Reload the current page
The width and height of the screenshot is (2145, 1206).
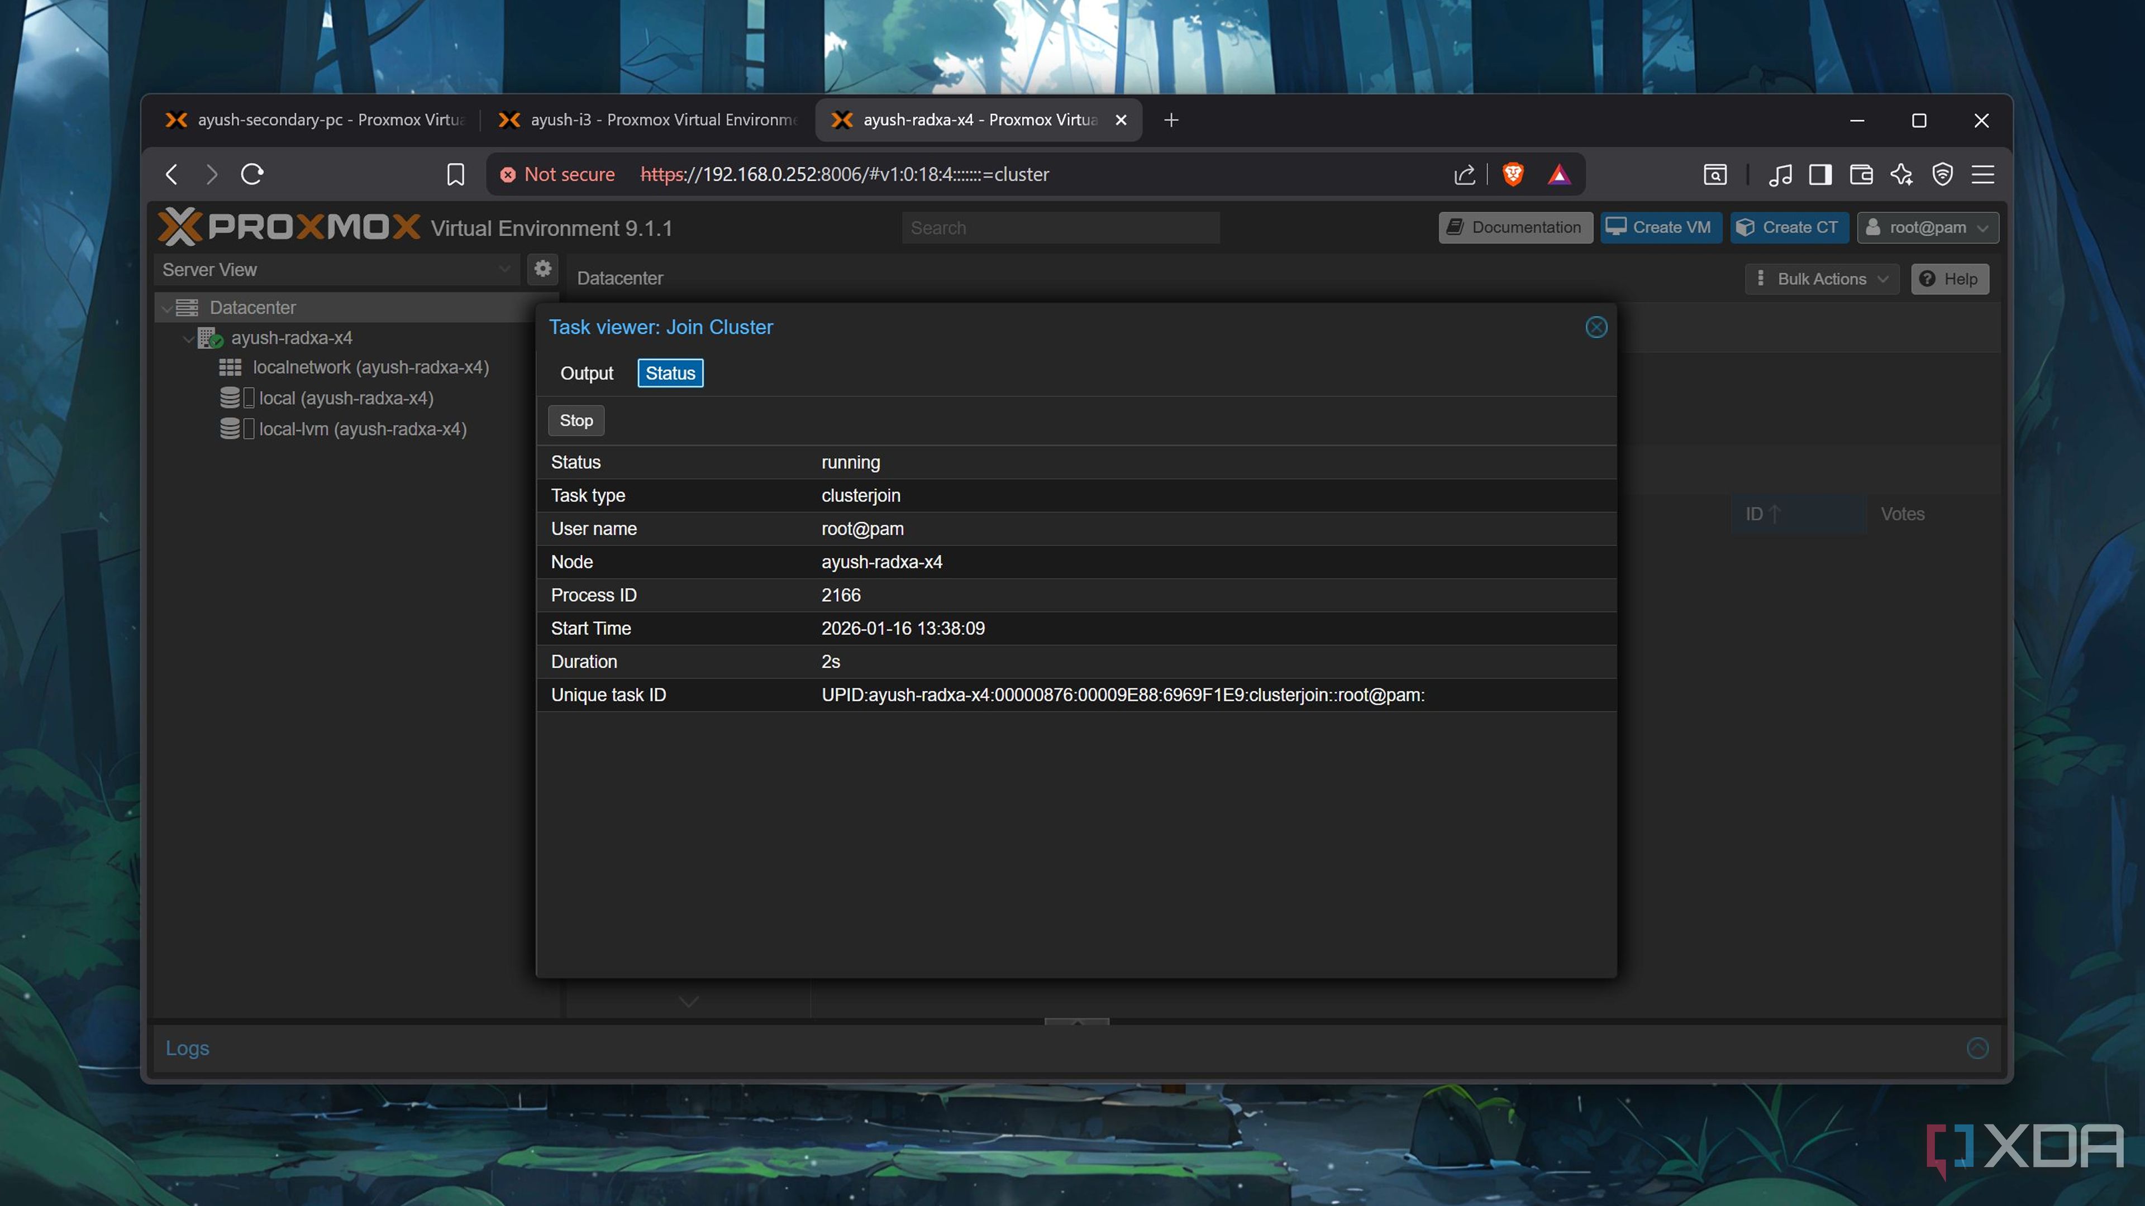(x=252, y=174)
